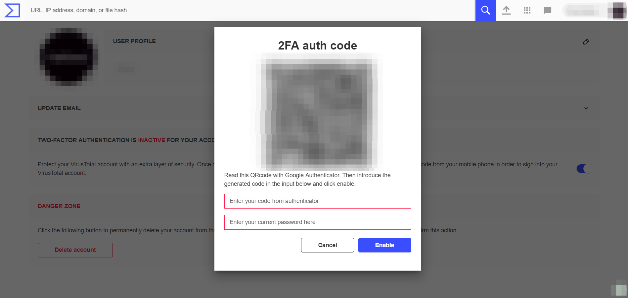628x298 pixels.
Task: Open the file upload icon
Action: pyautogui.click(x=506, y=10)
